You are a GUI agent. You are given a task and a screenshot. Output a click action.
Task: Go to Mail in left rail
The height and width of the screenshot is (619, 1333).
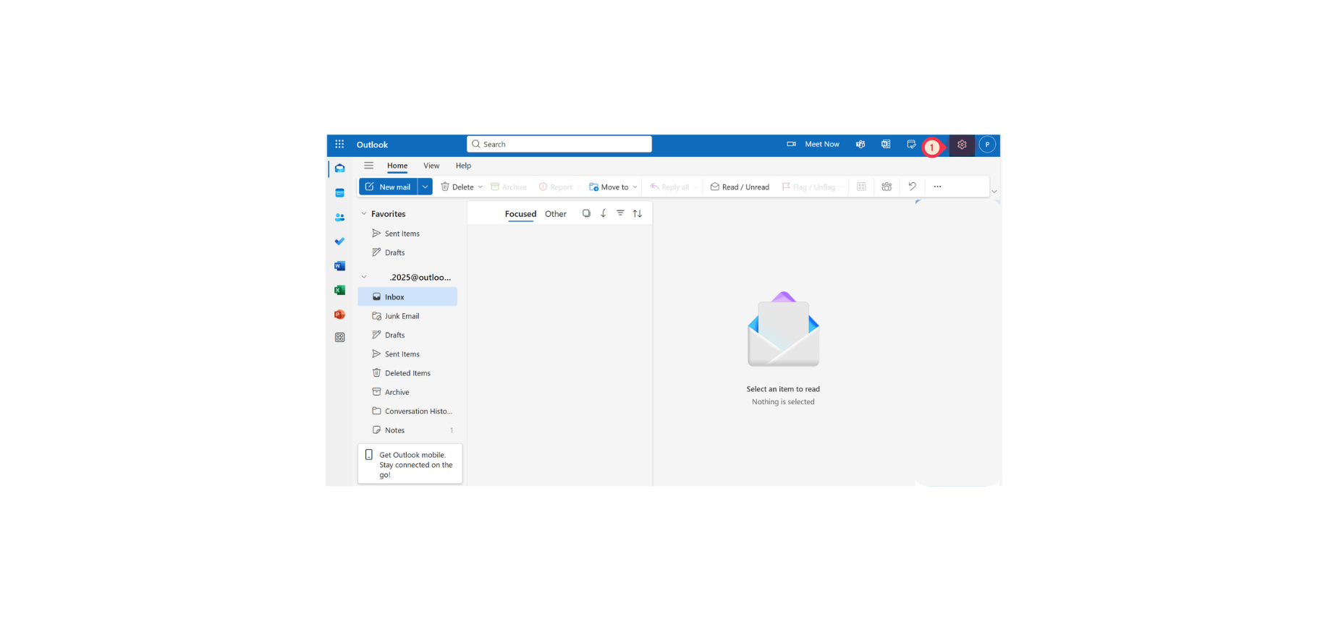(339, 168)
